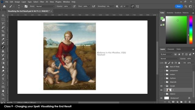The height and width of the screenshot is (110, 195).
Task: Expand the motion group
Action: click(x=165, y=75)
